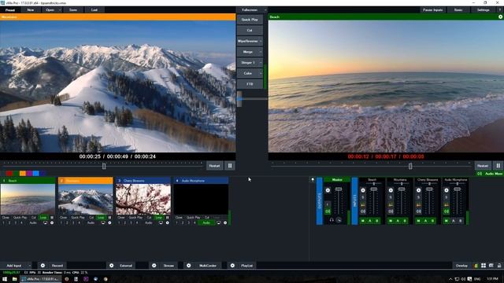Screen dimensions: 504x283
Task: Open Settings from top bar
Action: [483, 10]
